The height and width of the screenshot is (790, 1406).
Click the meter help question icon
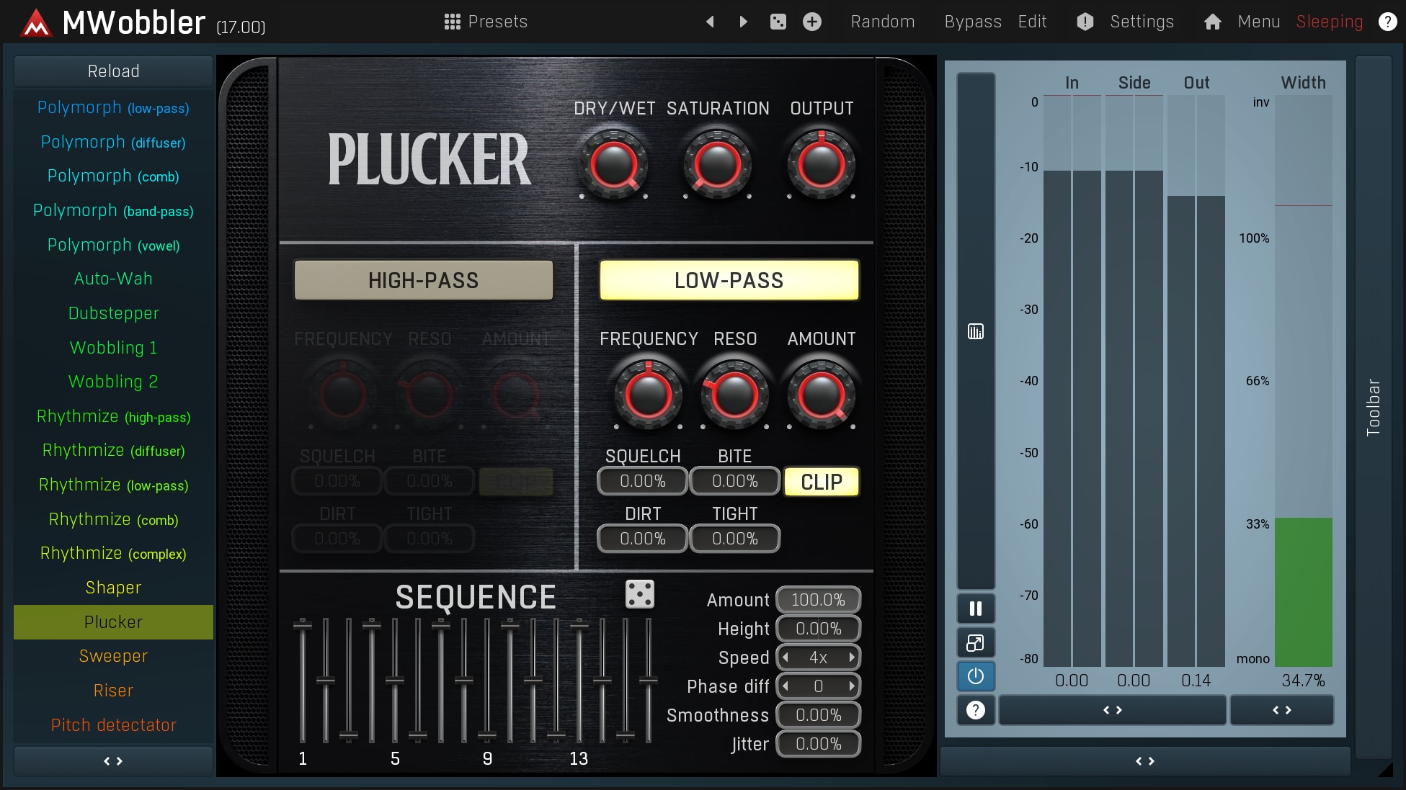pyautogui.click(x=975, y=710)
